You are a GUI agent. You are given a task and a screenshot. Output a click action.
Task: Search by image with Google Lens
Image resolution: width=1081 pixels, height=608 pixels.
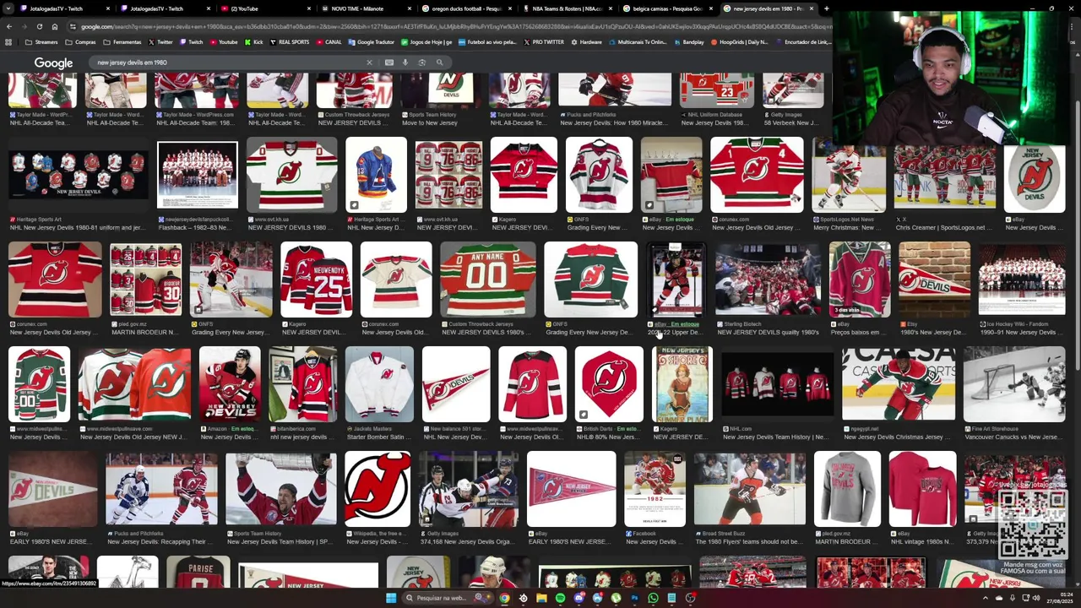click(422, 62)
